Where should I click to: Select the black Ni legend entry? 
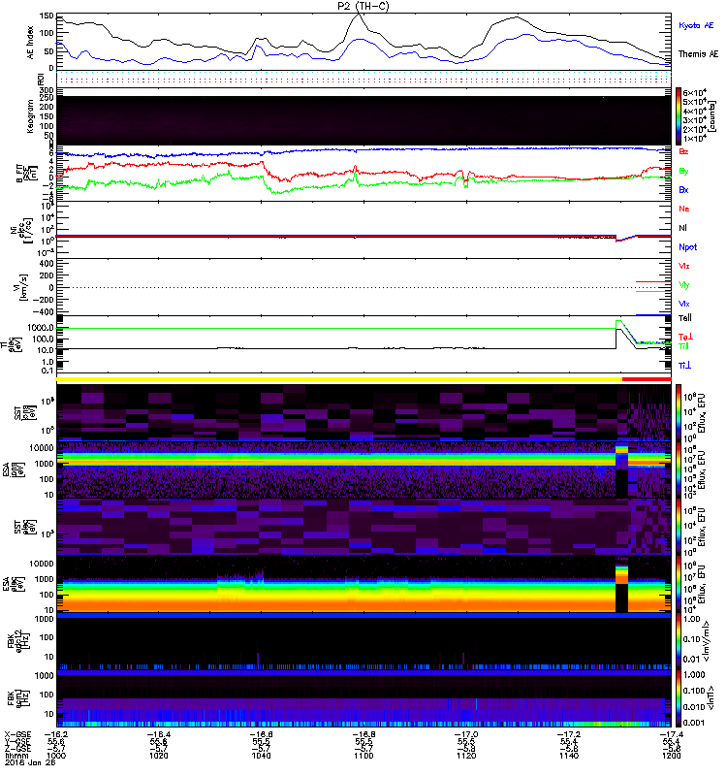point(683,228)
